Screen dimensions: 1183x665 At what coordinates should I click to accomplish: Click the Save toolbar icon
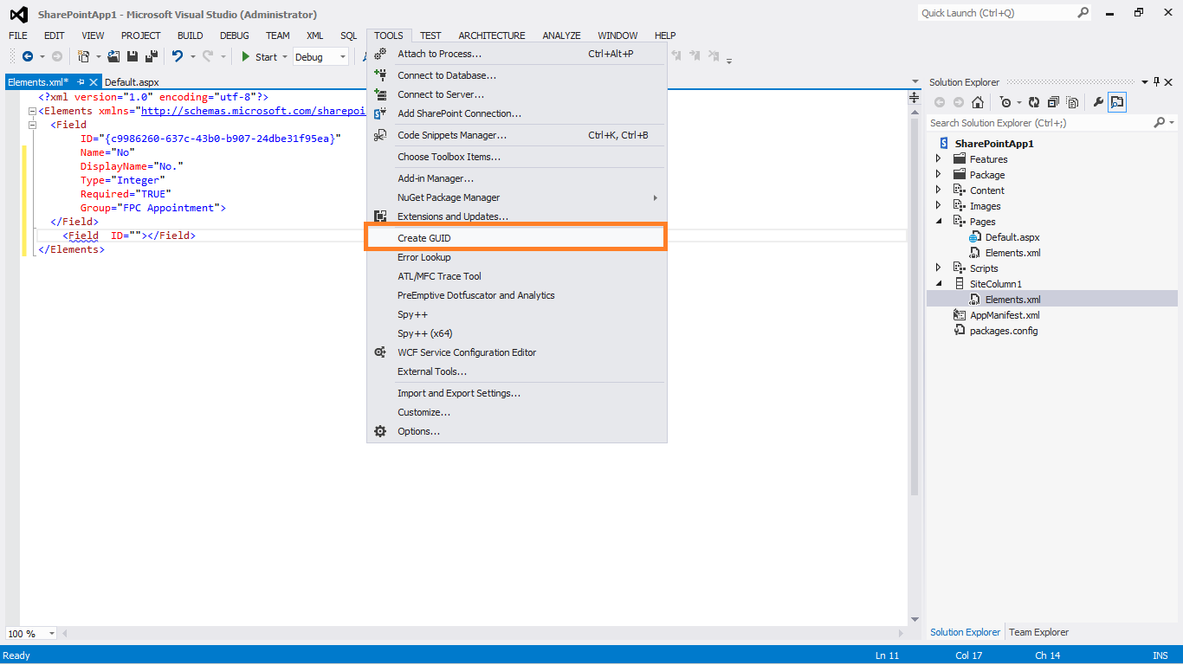pyautogui.click(x=133, y=56)
